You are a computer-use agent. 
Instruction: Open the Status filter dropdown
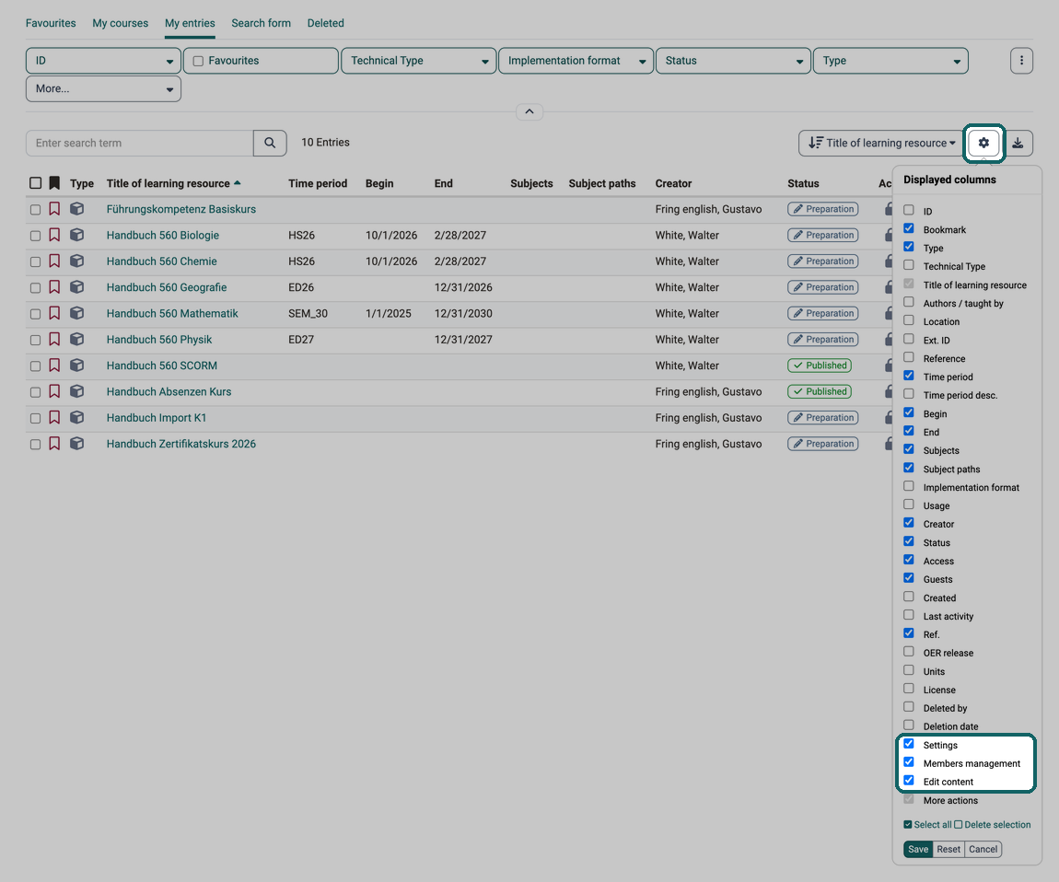pyautogui.click(x=733, y=61)
